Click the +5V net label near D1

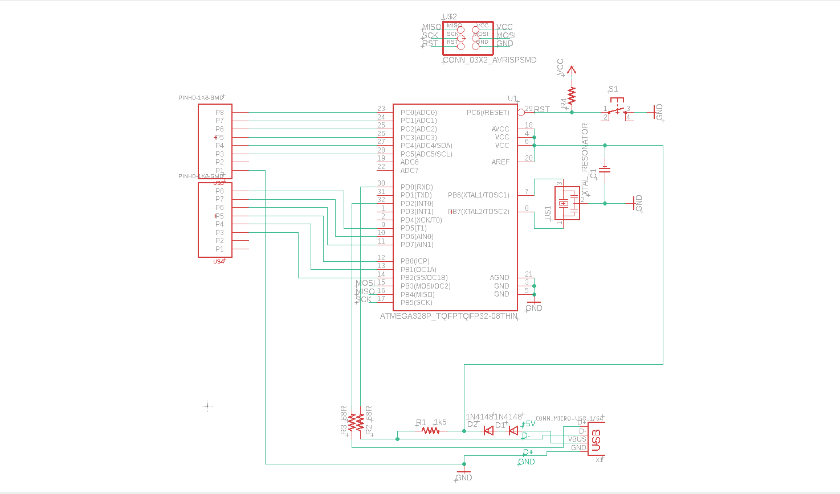528,423
